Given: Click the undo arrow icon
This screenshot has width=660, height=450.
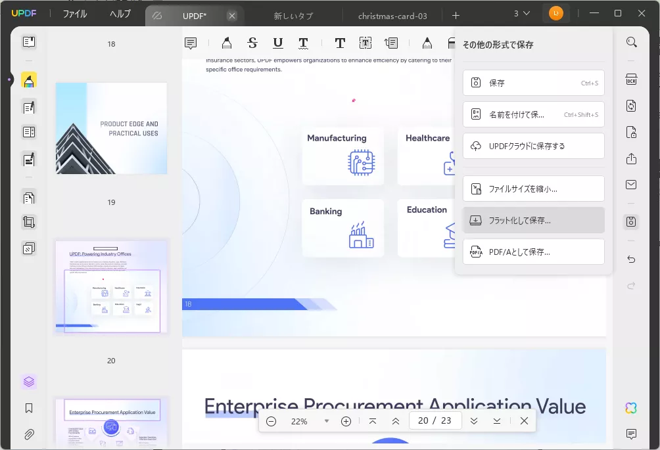Looking at the screenshot, I should [631, 259].
